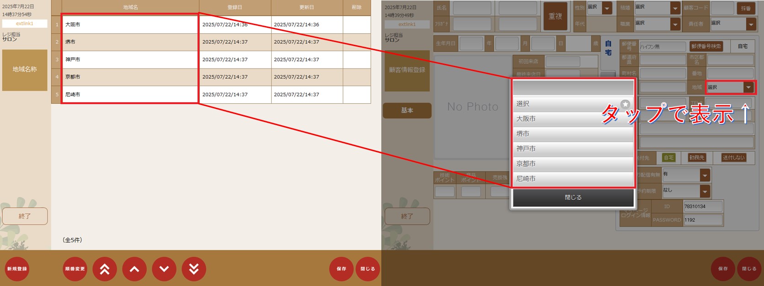The height and width of the screenshot is (286, 764).
Task: Click the 閉じる button under the list
Action: click(x=573, y=198)
